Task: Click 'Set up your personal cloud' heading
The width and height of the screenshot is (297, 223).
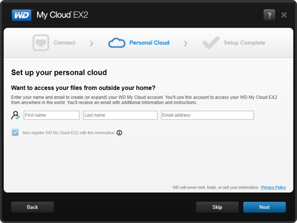Action: (x=59, y=73)
